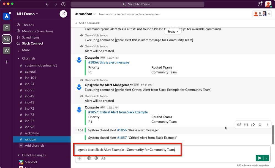275x168 pixels.
Task: Open more actions for the message
Action: [267, 124]
